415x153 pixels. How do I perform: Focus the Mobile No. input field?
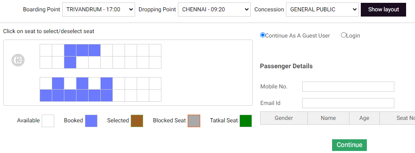point(348,87)
